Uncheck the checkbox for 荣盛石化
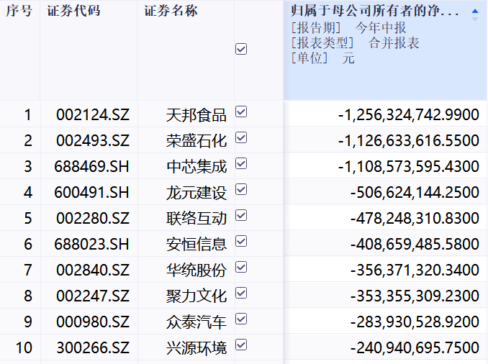Screen dimensions: 488x364 point(241,138)
